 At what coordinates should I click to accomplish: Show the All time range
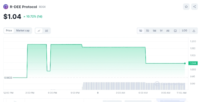coord(168,31)
